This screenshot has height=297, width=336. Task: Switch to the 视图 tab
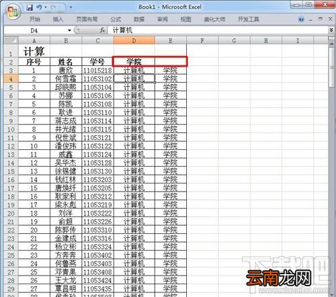pos(185,19)
